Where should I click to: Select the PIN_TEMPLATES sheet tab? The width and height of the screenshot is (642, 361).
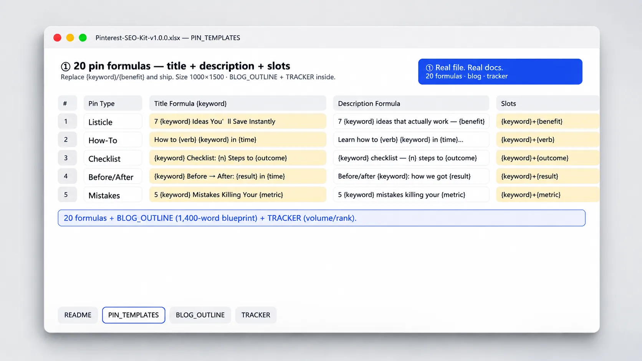(x=134, y=315)
